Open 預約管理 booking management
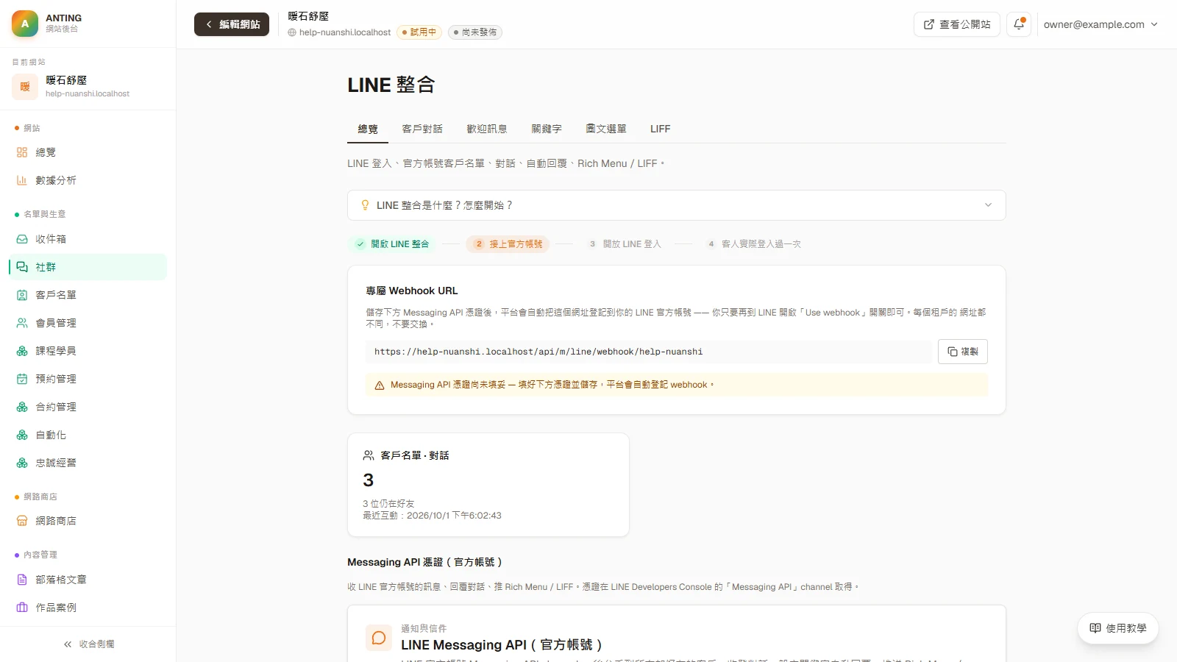 pyautogui.click(x=88, y=379)
